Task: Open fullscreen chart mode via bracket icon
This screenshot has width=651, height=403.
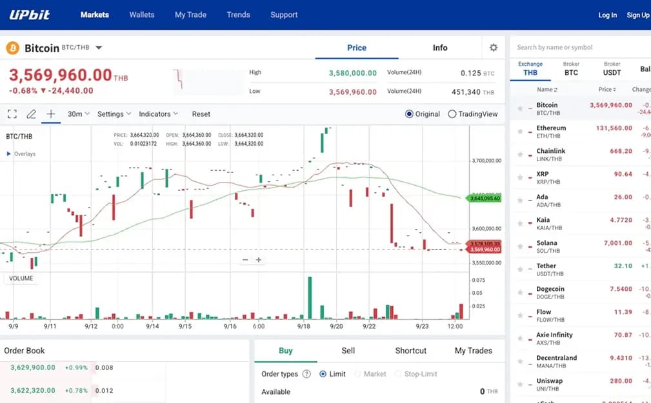Action: point(11,113)
